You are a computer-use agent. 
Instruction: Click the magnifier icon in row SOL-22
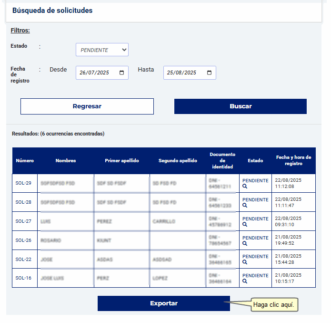tap(245, 262)
